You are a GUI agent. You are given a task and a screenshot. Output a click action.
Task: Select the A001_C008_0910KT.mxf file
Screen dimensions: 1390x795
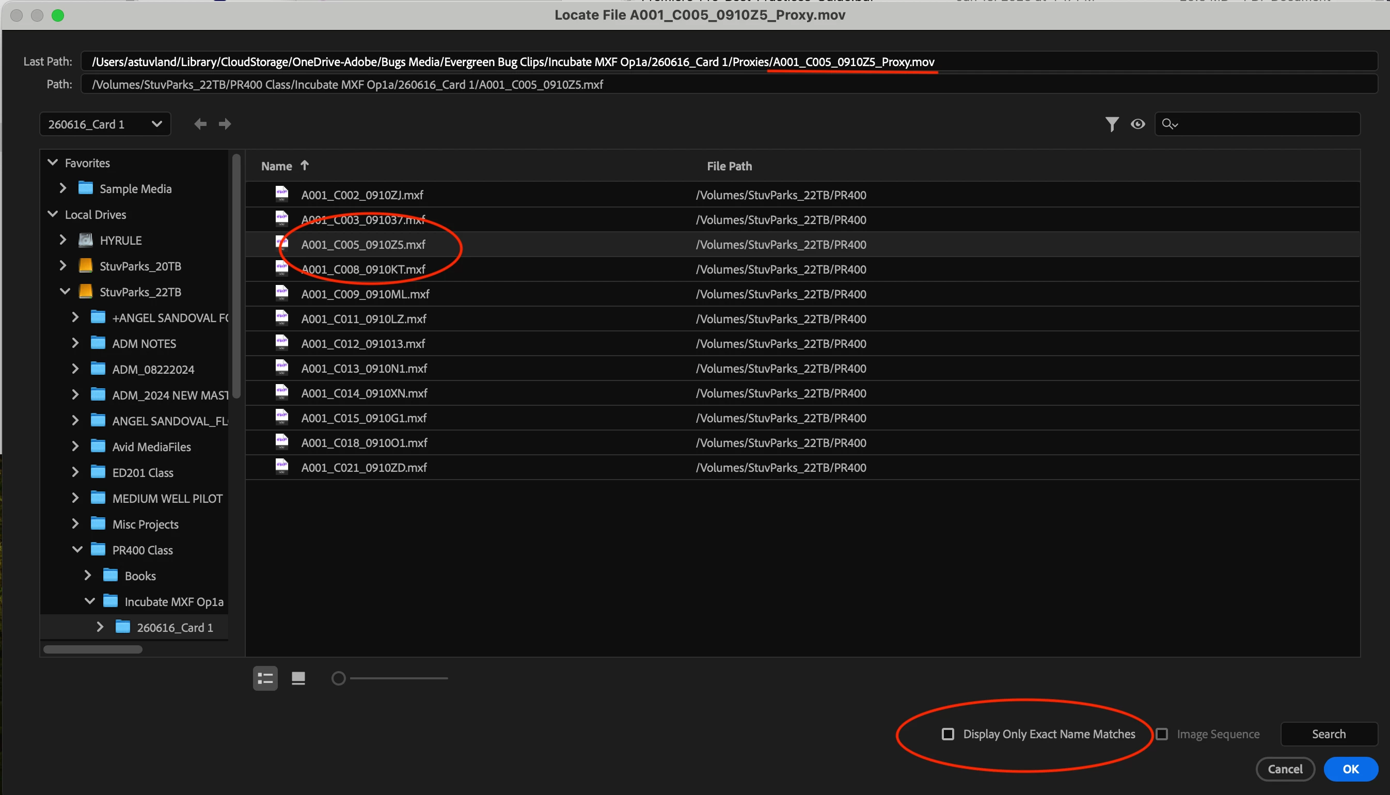pos(802,269)
